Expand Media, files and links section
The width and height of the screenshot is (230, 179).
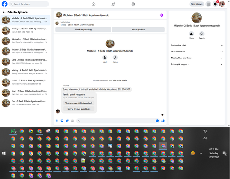click(197, 58)
